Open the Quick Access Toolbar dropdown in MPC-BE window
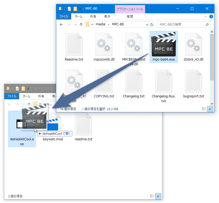The width and height of the screenshot is (219, 203). pos(80,9)
